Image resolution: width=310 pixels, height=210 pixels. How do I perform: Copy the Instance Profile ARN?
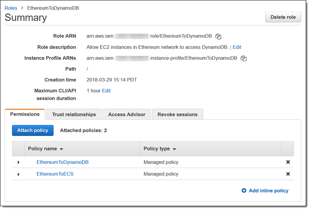[x=243, y=59]
